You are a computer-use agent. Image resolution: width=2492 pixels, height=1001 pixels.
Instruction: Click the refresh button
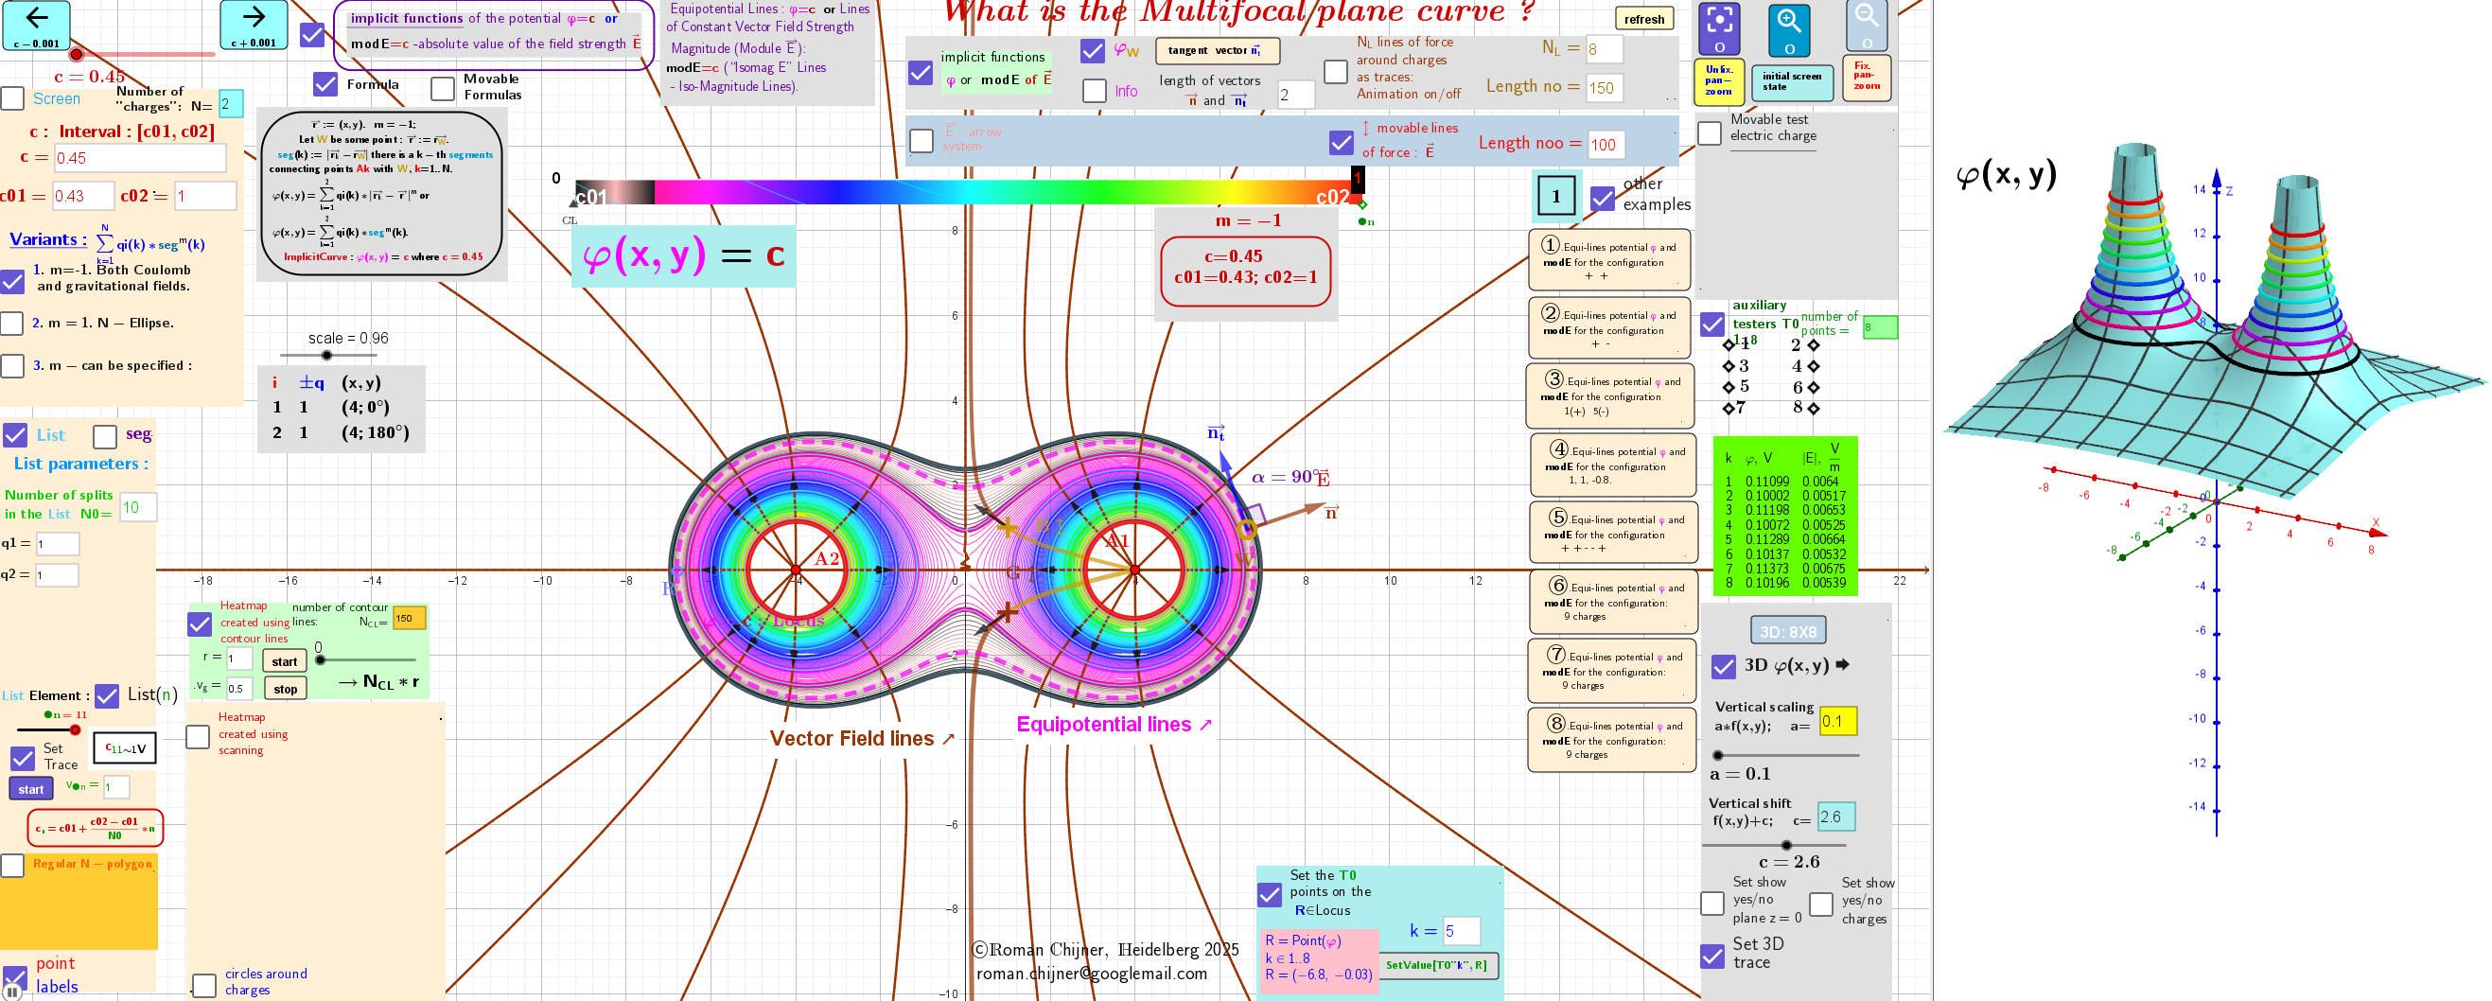tap(1643, 19)
